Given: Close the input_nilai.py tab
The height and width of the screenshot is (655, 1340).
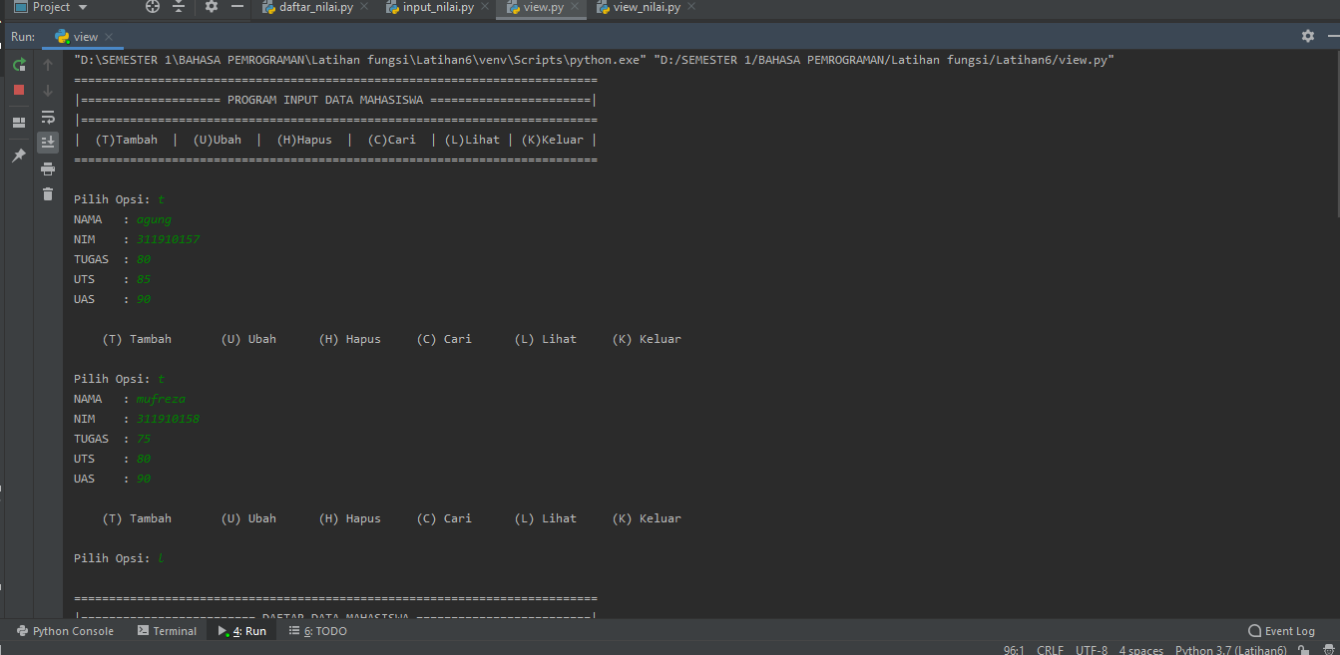Looking at the screenshot, I should (x=484, y=7).
